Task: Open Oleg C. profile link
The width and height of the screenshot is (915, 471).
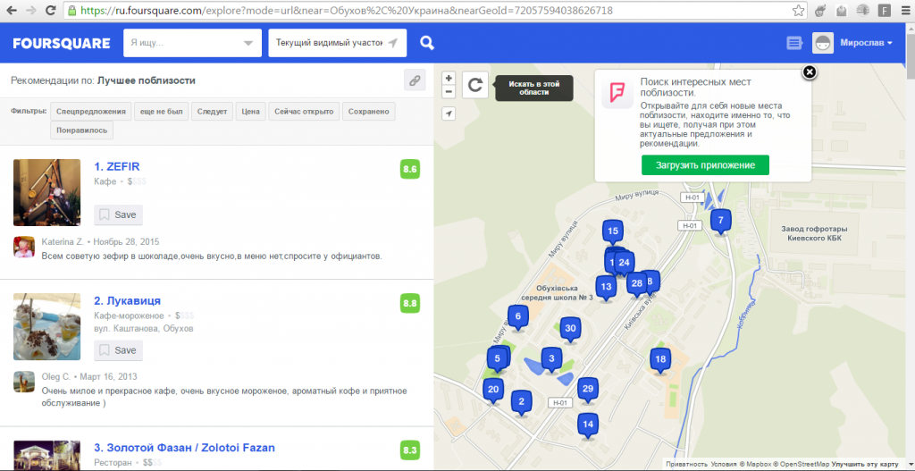Action: [x=56, y=377]
